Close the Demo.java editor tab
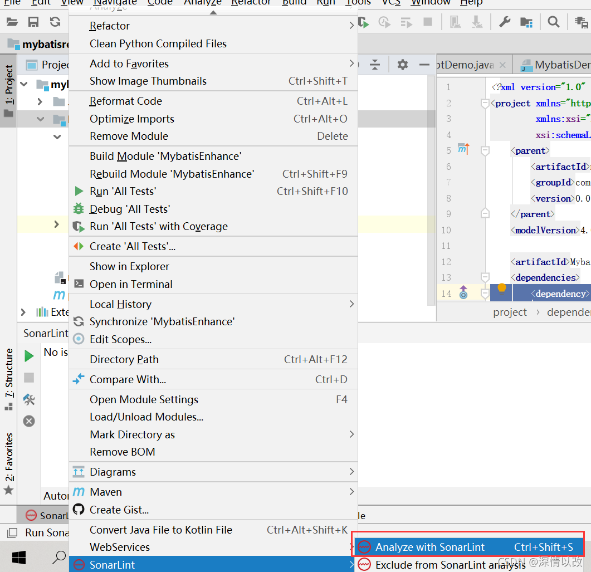591x572 pixels. click(502, 65)
